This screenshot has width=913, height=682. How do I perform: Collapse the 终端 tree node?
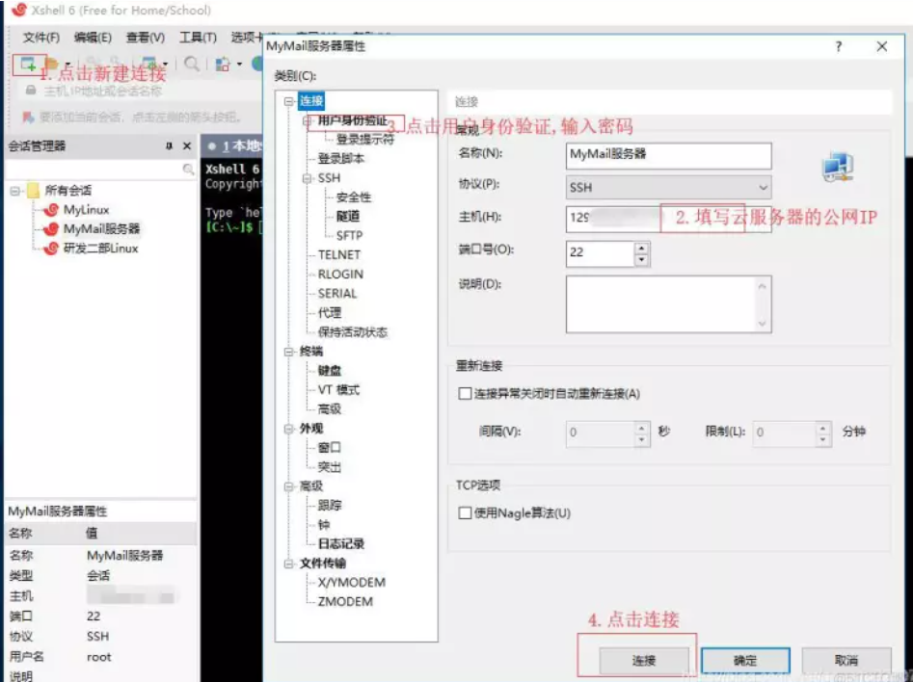[x=289, y=352]
